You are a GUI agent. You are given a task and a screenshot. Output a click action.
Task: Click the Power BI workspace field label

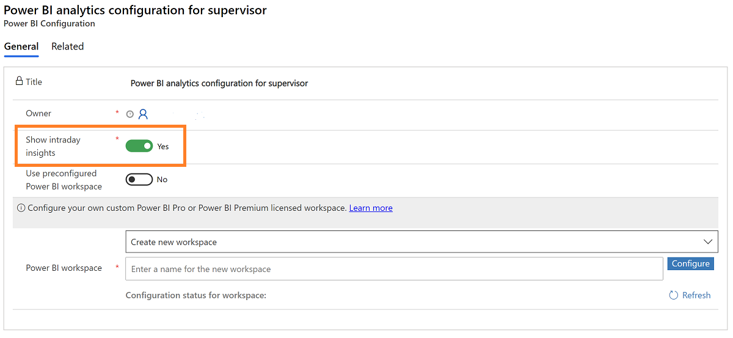(x=64, y=268)
